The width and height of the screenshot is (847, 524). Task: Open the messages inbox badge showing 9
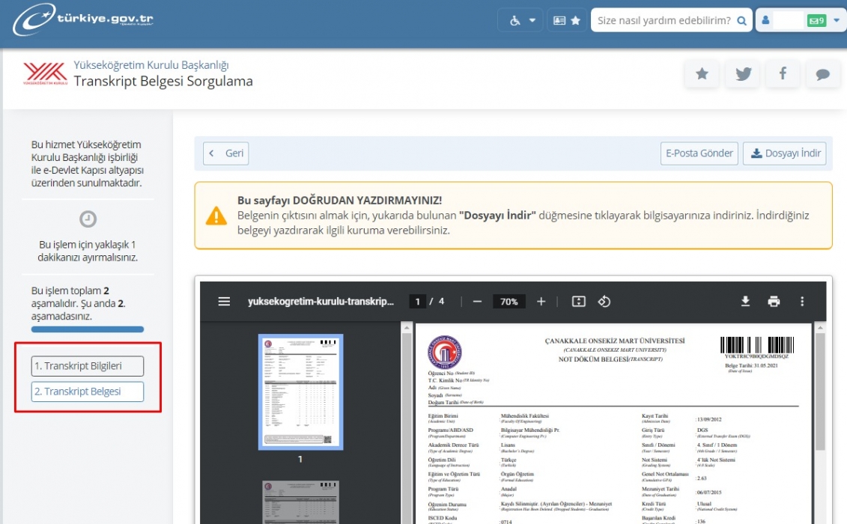click(x=816, y=20)
